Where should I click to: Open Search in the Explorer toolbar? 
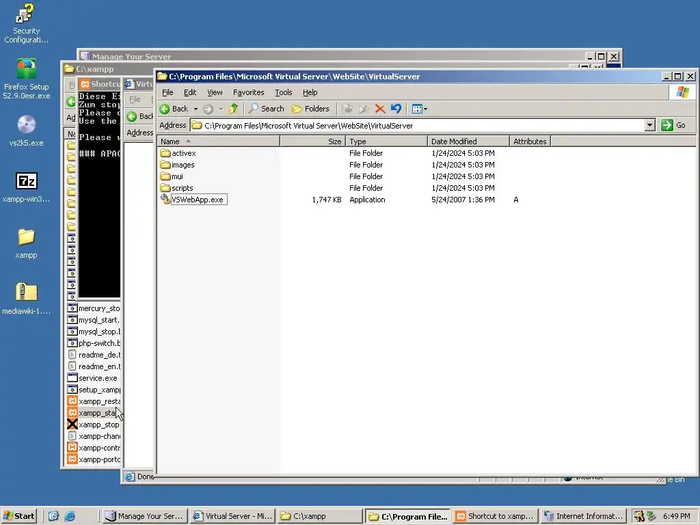[x=267, y=109]
